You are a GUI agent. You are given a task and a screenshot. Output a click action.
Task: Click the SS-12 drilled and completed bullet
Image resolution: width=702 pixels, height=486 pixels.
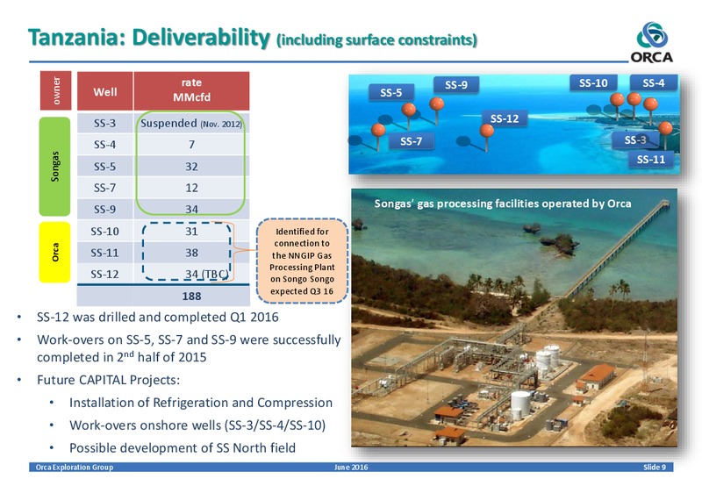click(x=157, y=317)
